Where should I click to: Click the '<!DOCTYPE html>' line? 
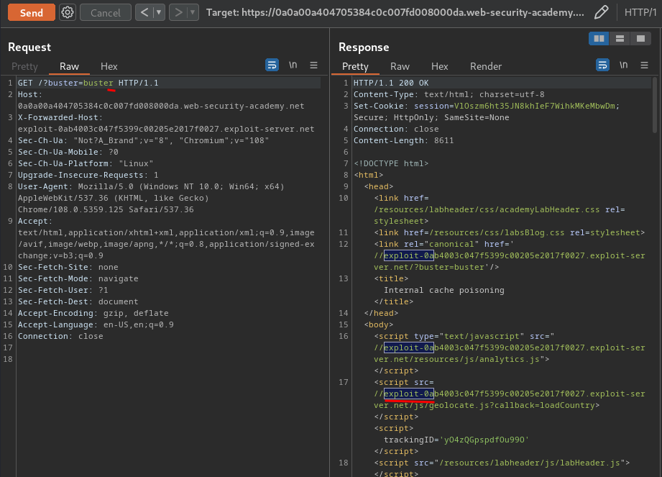[391, 163]
